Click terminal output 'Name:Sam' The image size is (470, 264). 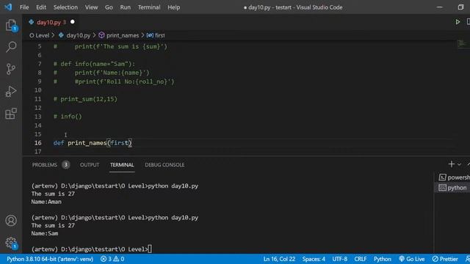pyautogui.click(x=44, y=233)
